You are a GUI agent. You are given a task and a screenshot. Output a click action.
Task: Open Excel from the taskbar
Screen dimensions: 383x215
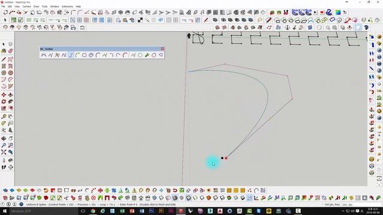pos(122,211)
